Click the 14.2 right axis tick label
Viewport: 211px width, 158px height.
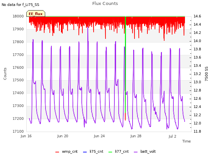pos(197,33)
